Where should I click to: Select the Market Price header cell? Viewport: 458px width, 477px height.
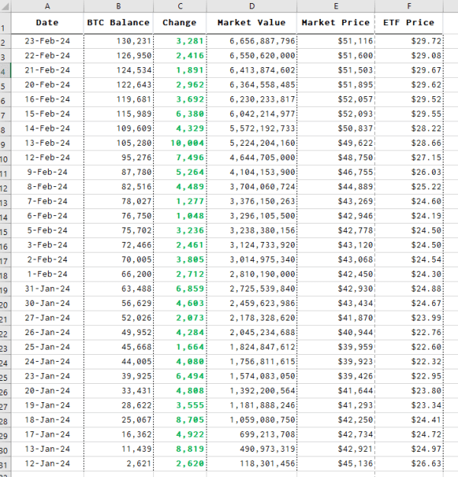tap(336, 23)
